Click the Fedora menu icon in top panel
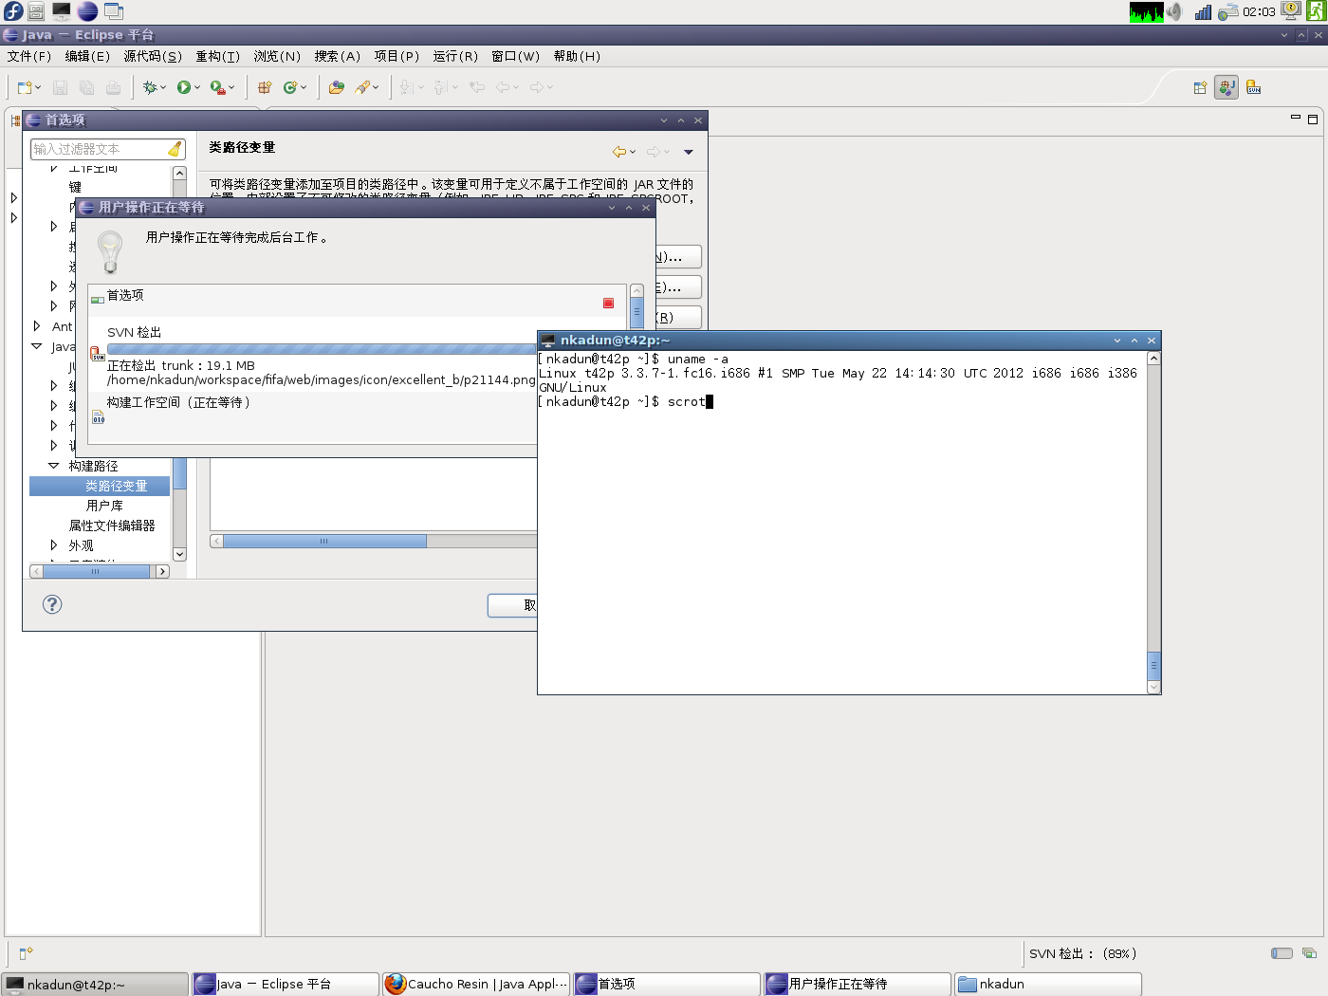Image resolution: width=1328 pixels, height=996 pixels. pos(12,11)
